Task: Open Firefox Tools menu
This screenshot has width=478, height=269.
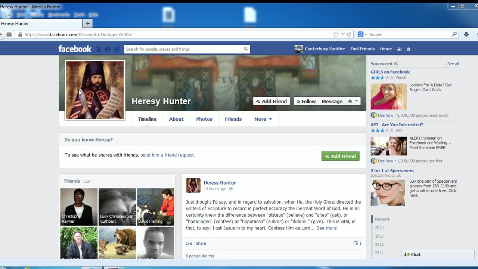Action: coord(79,15)
